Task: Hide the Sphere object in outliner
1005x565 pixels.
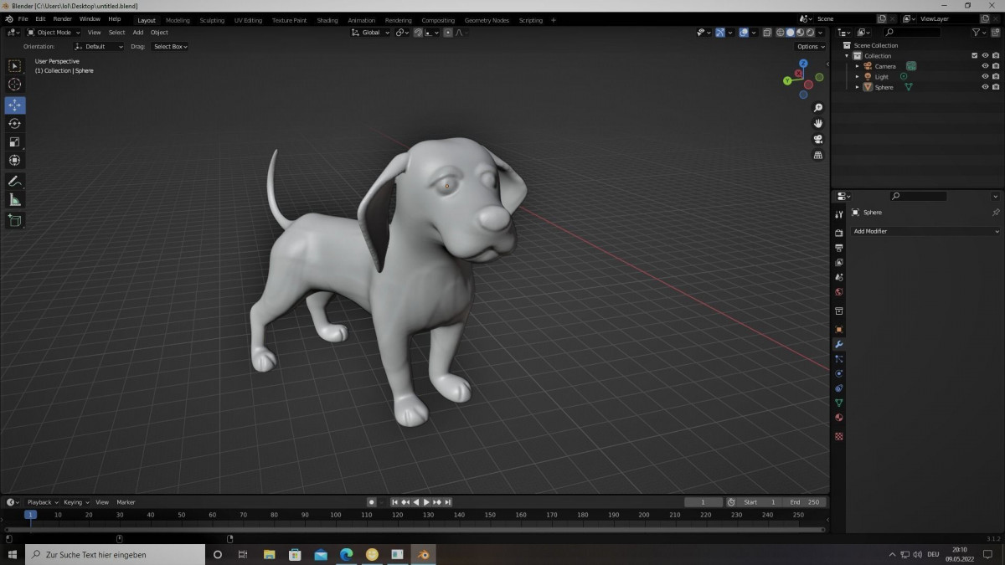Action: (x=985, y=87)
